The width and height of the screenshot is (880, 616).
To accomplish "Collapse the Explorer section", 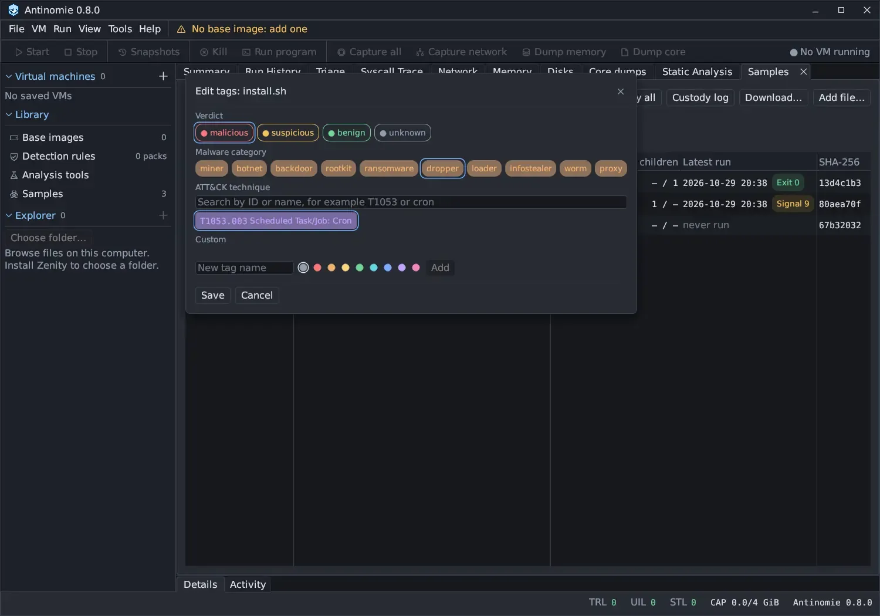I will (9, 215).
